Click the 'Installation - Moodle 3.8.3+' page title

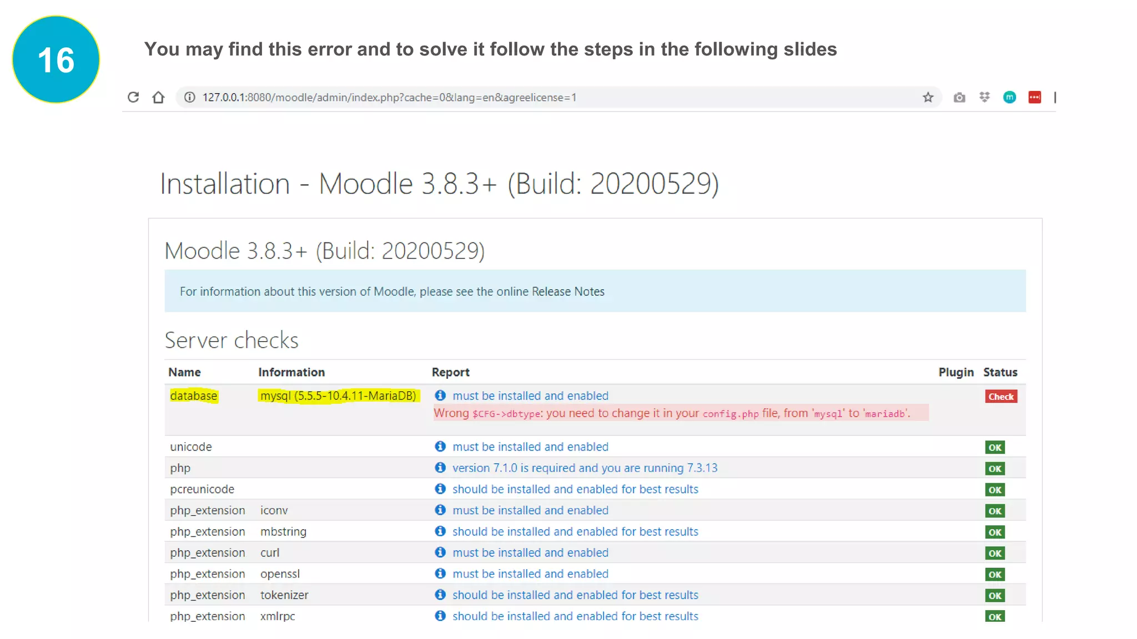[x=439, y=184]
